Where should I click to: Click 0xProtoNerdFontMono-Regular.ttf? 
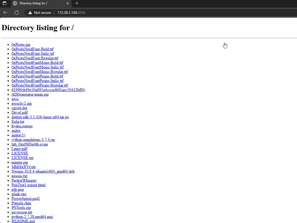point(40,72)
